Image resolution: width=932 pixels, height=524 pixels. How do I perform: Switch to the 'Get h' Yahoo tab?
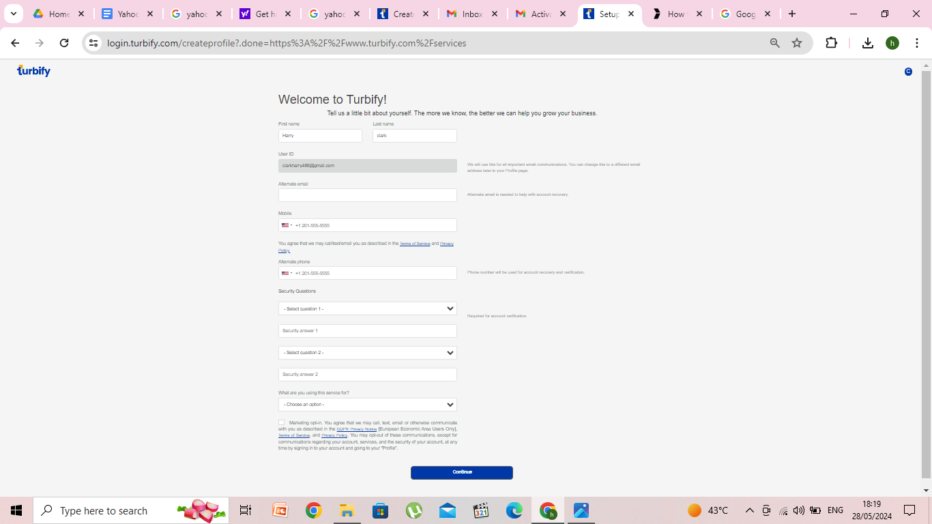266,14
